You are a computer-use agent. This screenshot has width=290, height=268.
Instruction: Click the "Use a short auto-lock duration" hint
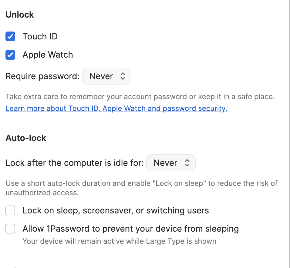pyautogui.click(x=142, y=183)
